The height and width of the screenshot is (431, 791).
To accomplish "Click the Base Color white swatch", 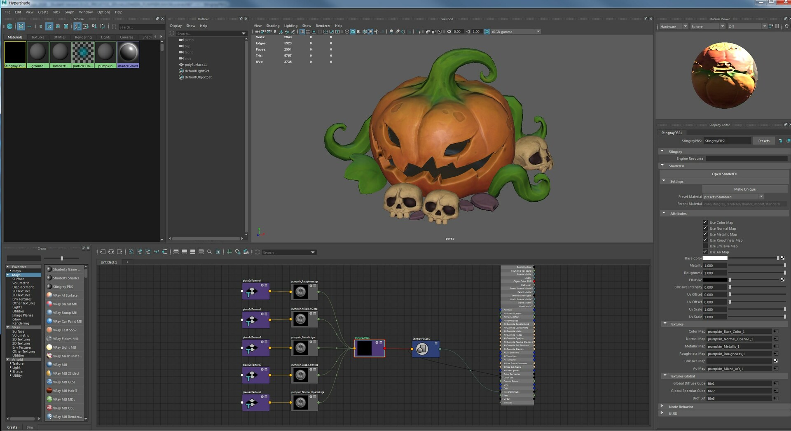I will 715,258.
